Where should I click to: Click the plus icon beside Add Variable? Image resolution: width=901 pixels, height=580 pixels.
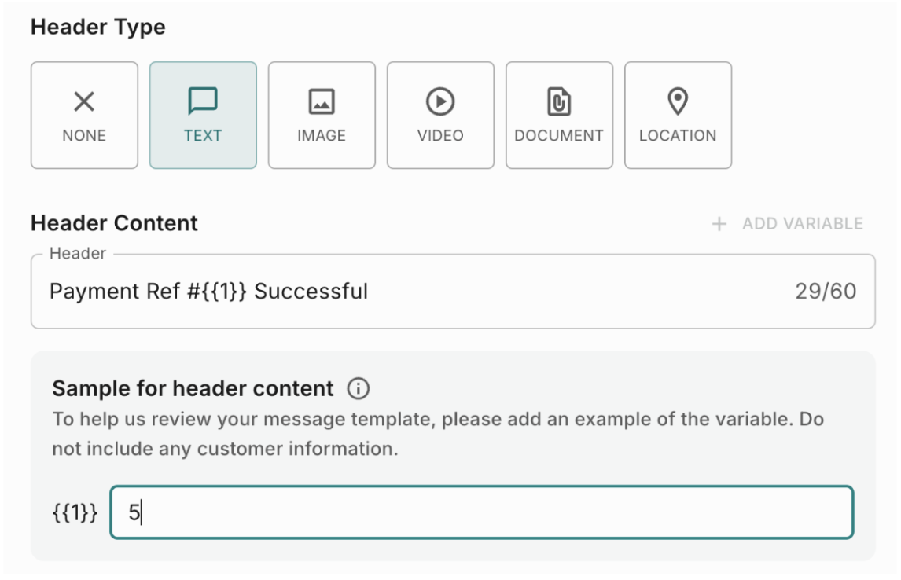(x=719, y=224)
